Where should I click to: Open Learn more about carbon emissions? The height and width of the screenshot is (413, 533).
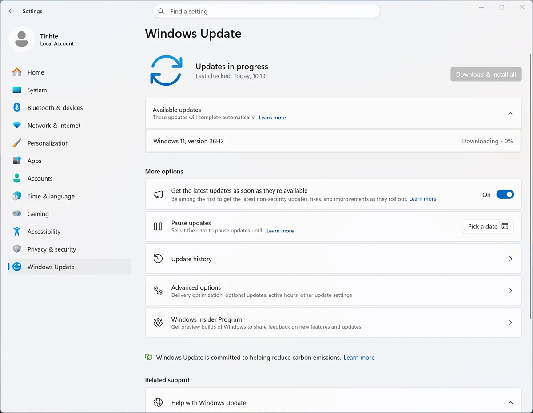tap(359, 358)
